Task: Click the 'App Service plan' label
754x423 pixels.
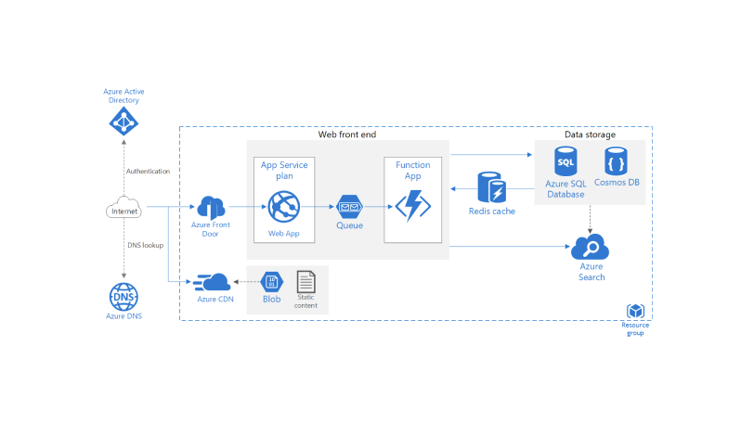Action: (283, 170)
